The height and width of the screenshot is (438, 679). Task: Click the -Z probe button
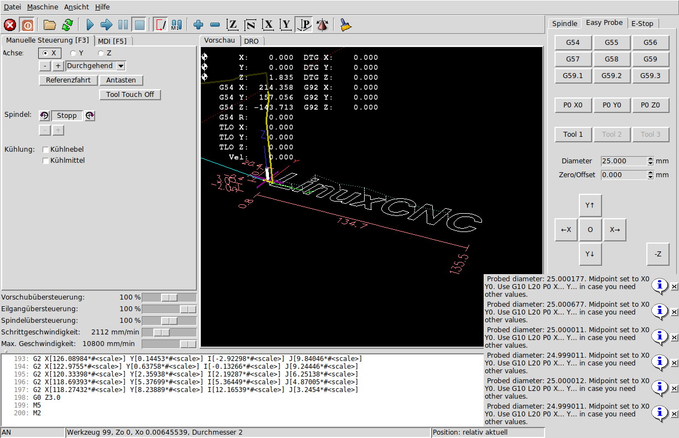point(657,254)
